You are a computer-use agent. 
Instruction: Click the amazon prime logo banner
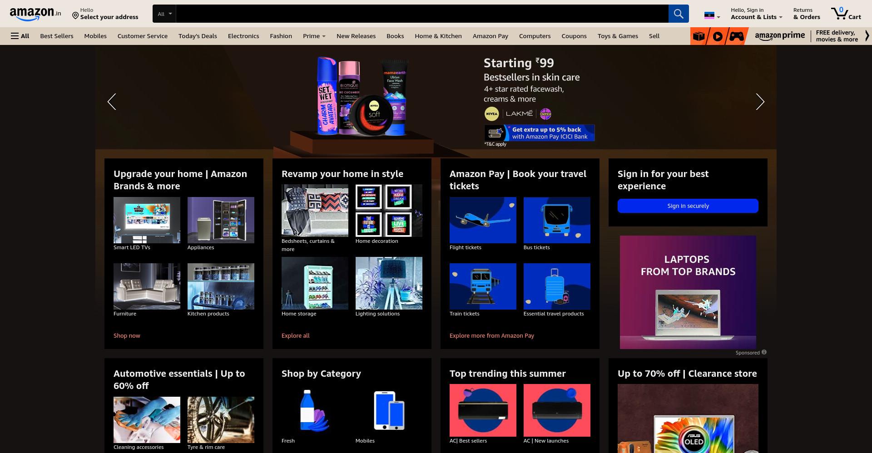pyautogui.click(x=780, y=36)
